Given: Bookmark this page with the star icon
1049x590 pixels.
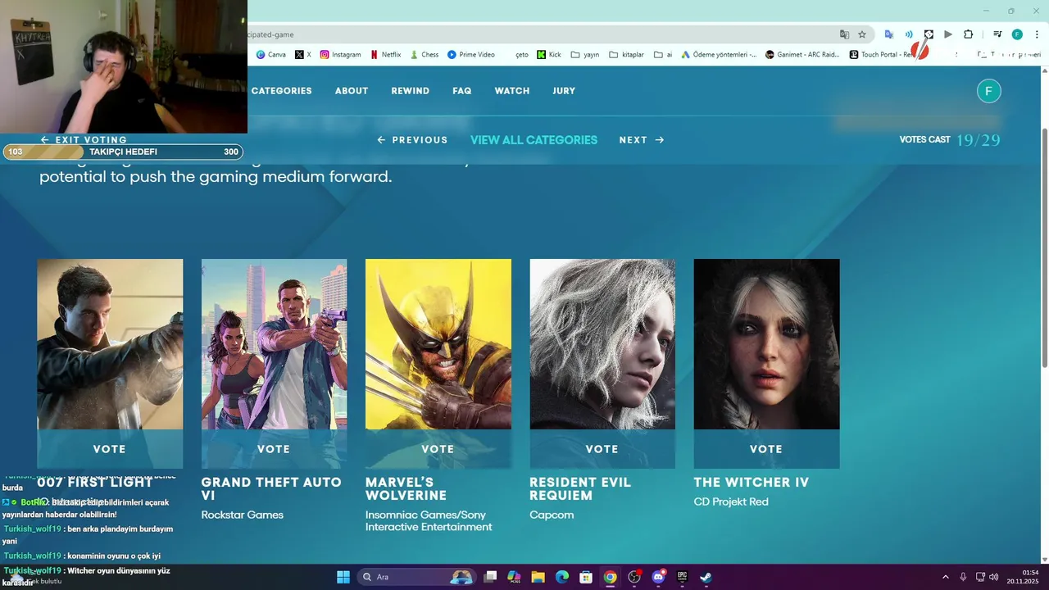Looking at the screenshot, I should tap(862, 34).
